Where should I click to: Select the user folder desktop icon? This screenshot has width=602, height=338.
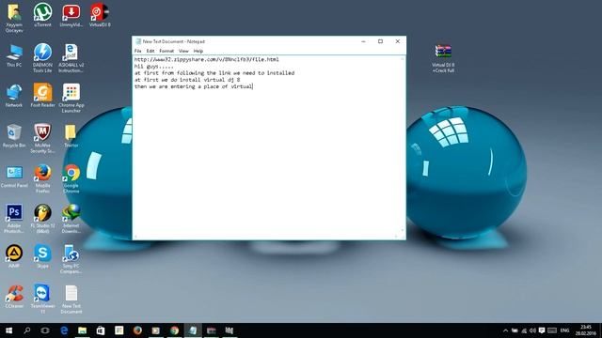pyautogui.click(x=14, y=18)
